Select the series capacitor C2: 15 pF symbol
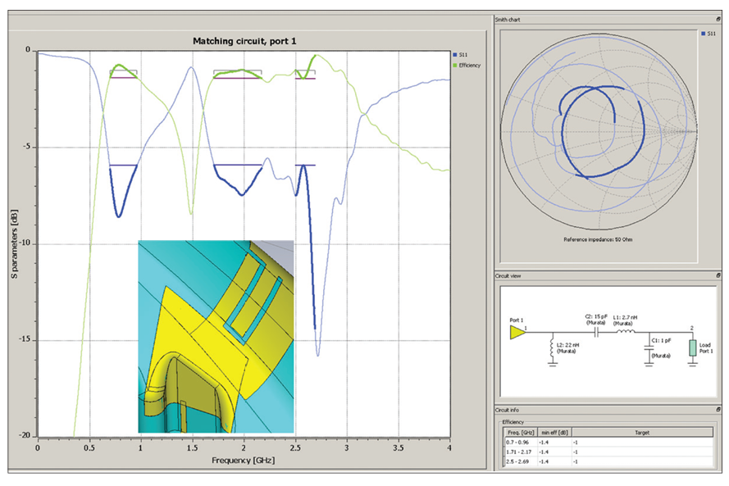Screen dimensions: 729x486 [x=596, y=332]
